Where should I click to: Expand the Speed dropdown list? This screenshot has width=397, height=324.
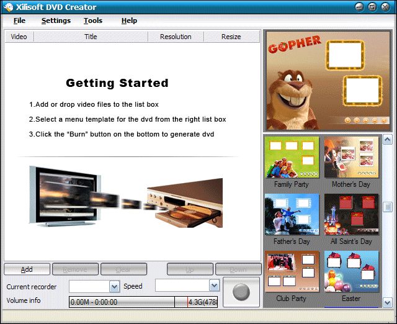click(x=214, y=286)
